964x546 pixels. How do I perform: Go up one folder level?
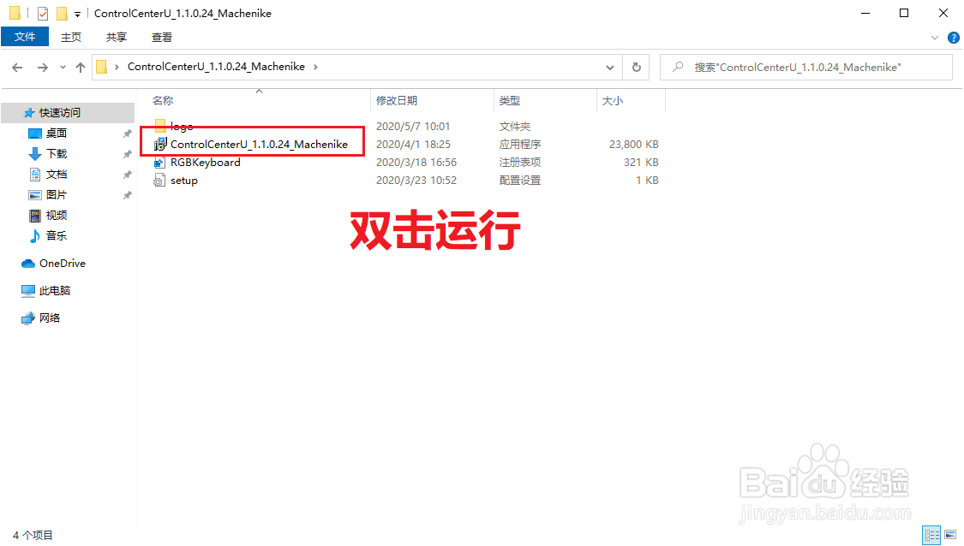point(81,68)
